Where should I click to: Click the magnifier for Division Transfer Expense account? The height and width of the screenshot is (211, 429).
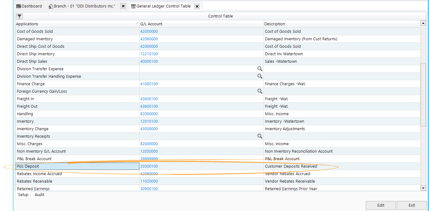point(260,69)
